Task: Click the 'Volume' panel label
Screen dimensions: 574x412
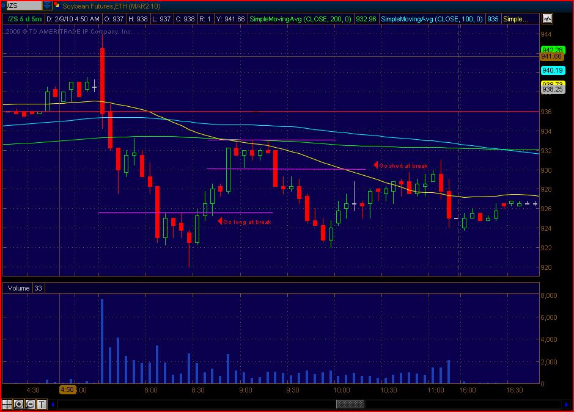Action: [x=18, y=288]
